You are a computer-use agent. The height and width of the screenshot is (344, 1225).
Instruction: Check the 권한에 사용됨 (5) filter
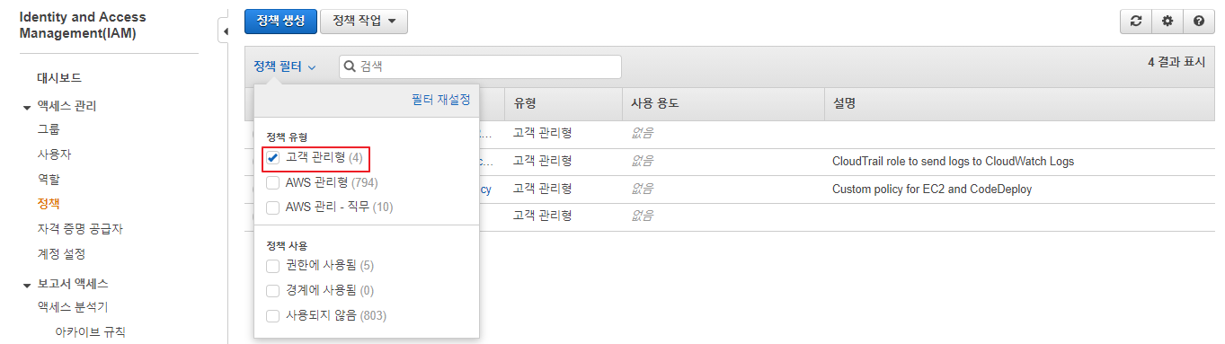pyautogui.click(x=273, y=266)
